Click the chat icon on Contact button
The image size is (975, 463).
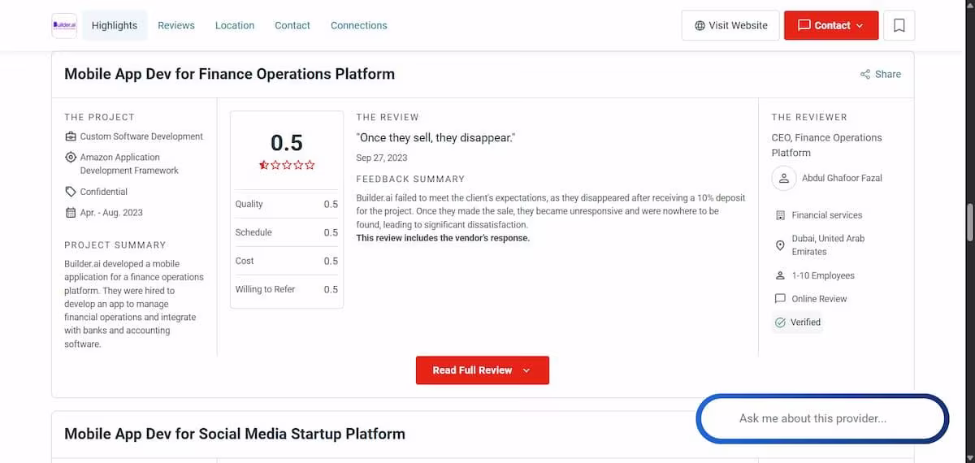point(804,25)
